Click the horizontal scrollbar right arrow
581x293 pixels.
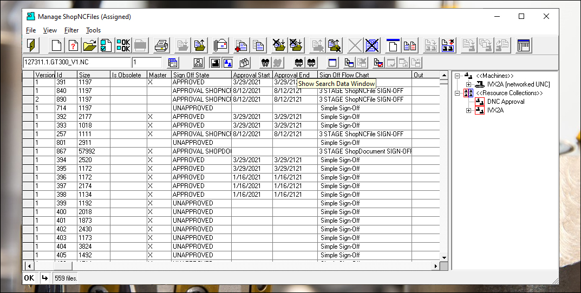click(436, 265)
